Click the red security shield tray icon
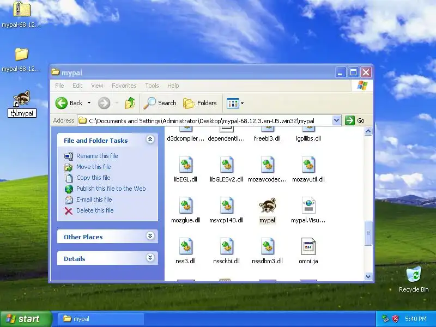 pyautogui.click(x=395, y=319)
